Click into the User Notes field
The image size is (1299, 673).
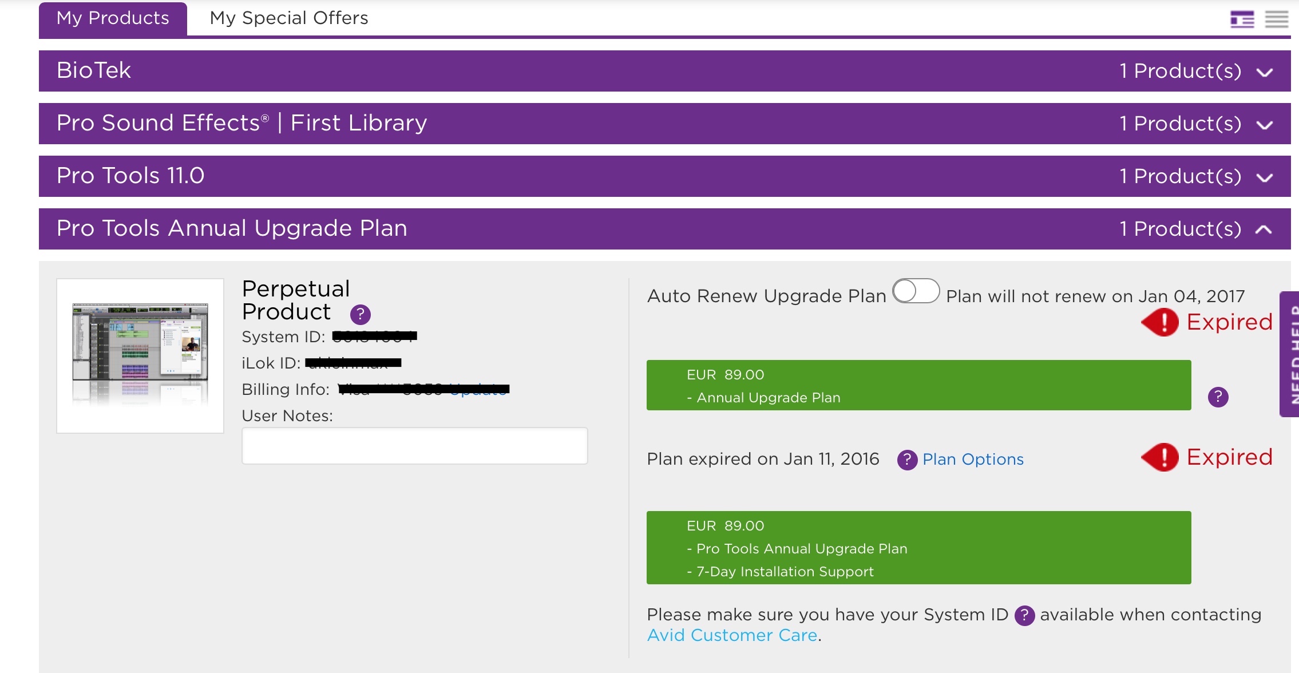click(x=414, y=446)
